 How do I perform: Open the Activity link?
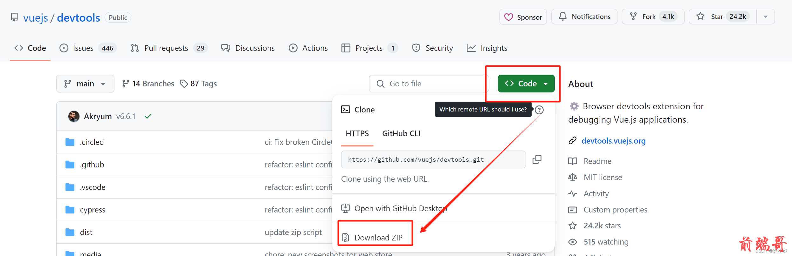click(x=596, y=193)
